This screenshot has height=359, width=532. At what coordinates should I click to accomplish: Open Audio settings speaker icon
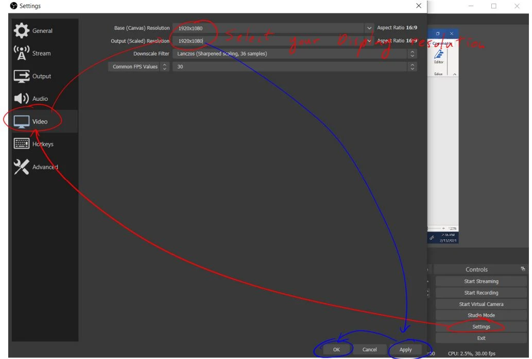(22, 99)
